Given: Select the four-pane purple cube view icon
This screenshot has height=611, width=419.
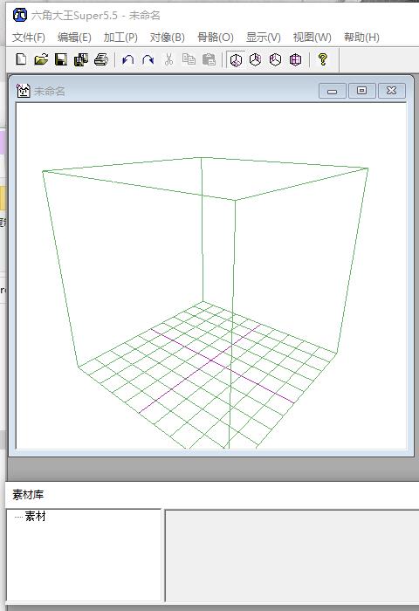Looking at the screenshot, I should point(295,59).
